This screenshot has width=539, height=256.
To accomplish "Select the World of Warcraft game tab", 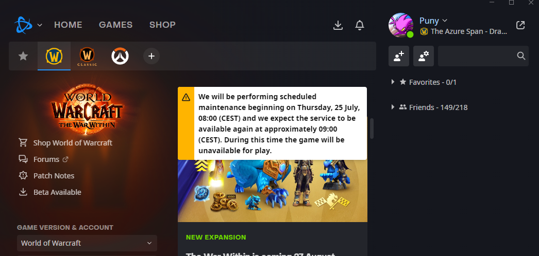I will [x=54, y=56].
